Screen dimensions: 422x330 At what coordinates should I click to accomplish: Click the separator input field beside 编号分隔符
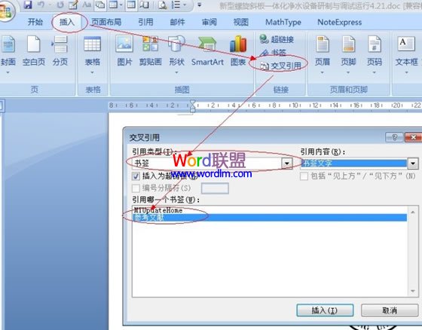(x=215, y=188)
